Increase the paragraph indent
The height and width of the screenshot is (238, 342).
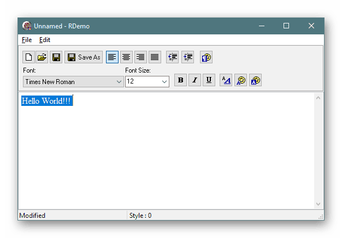pyautogui.click(x=187, y=57)
